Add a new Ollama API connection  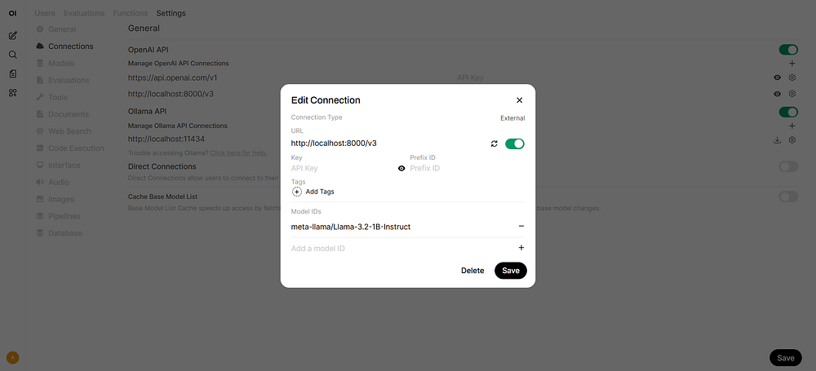[x=792, y=126]
